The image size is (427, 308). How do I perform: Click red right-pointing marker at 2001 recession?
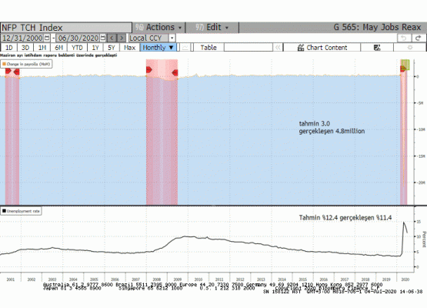coord(8,71)
